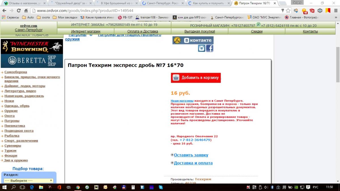
Task: Expand the 'Выберите' section dropdown
Action: coord(29,181)
